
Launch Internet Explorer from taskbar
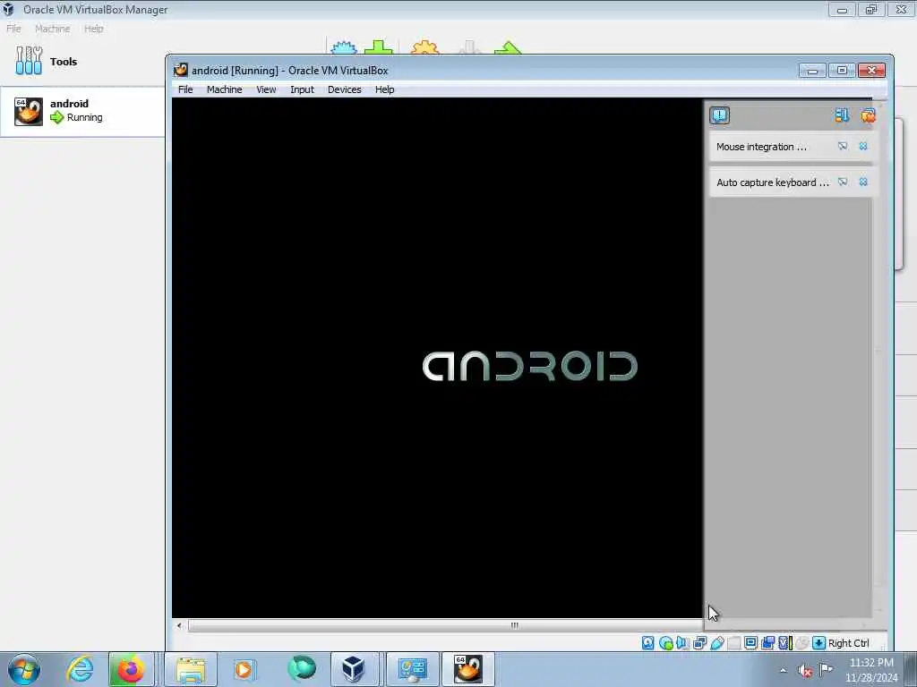(80, 669)
